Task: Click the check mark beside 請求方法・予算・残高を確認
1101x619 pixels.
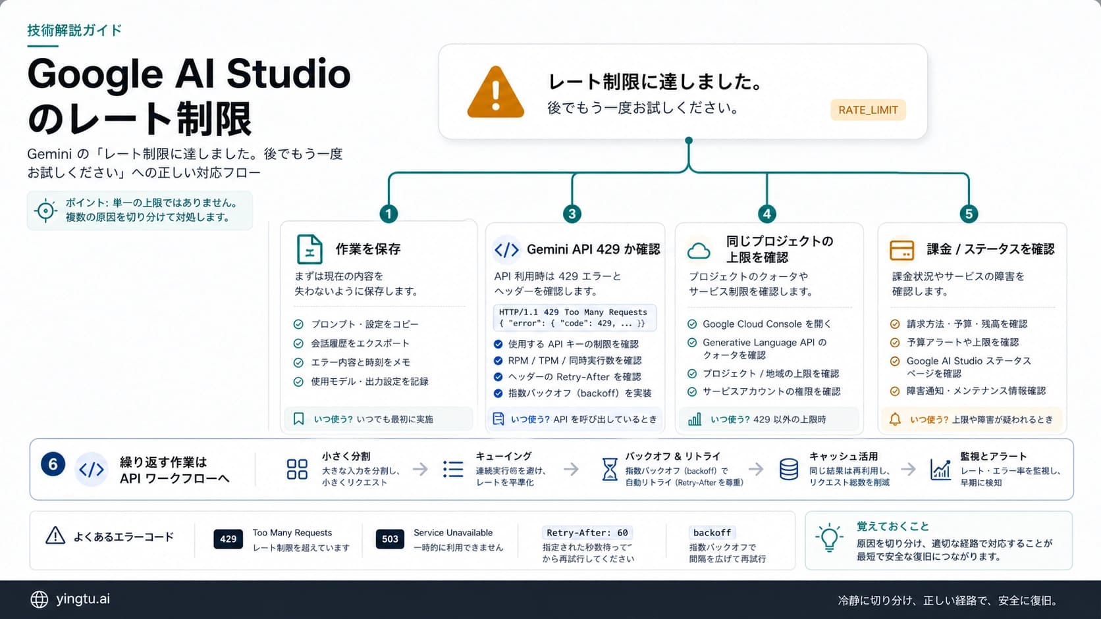Action: [895, 324]
